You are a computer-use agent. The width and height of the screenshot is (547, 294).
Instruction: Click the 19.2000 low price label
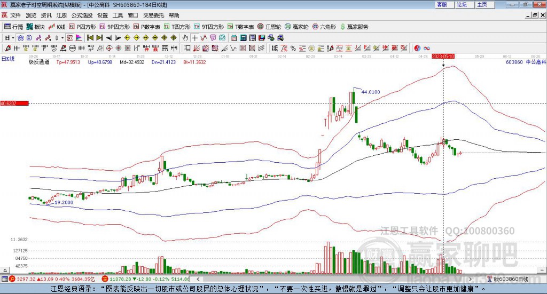(64, 202)
